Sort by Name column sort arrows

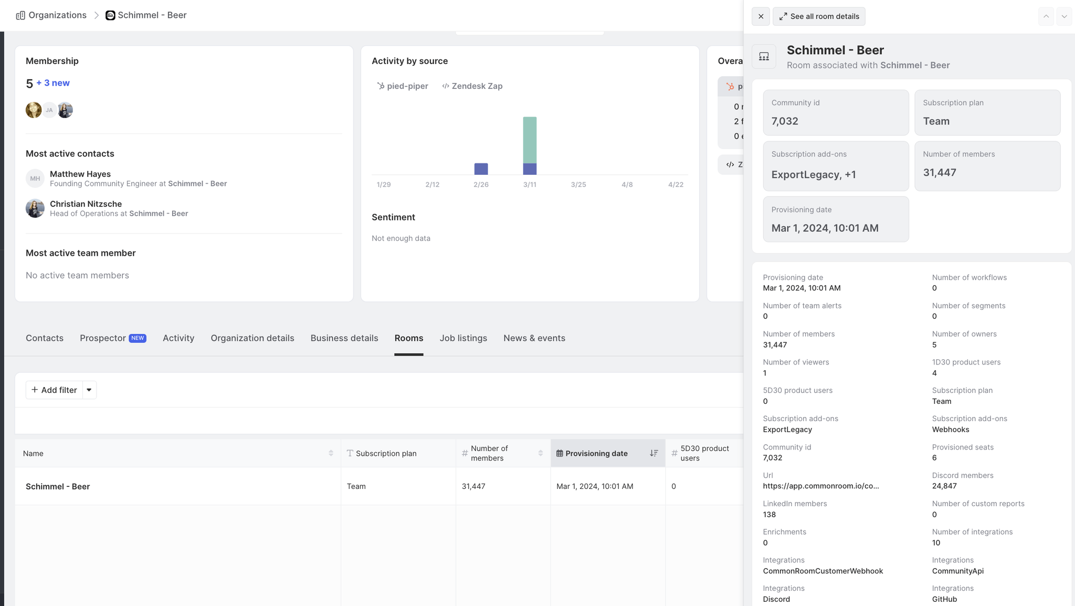[x=331, y=453]
